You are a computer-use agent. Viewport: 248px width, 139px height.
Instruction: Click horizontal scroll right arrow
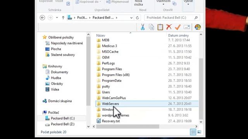pyautogui.click(x=196, y=126)
